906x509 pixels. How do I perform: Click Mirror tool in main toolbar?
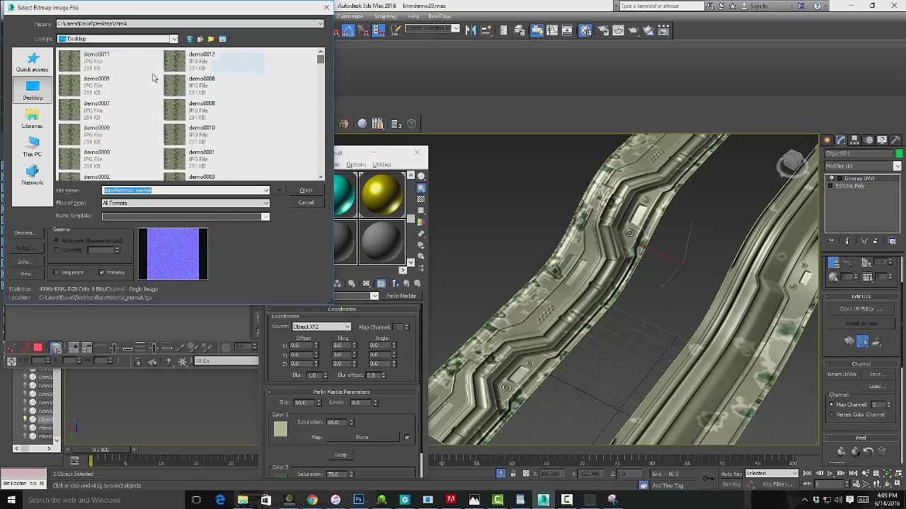(x=470, y=30)
